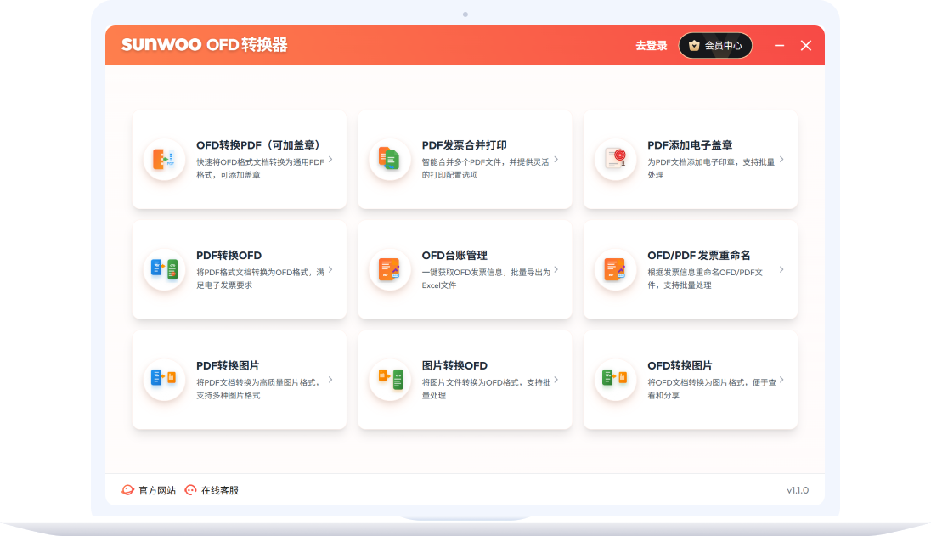
Task: Open 会员中心 membership center
Action: click(715, 45)
